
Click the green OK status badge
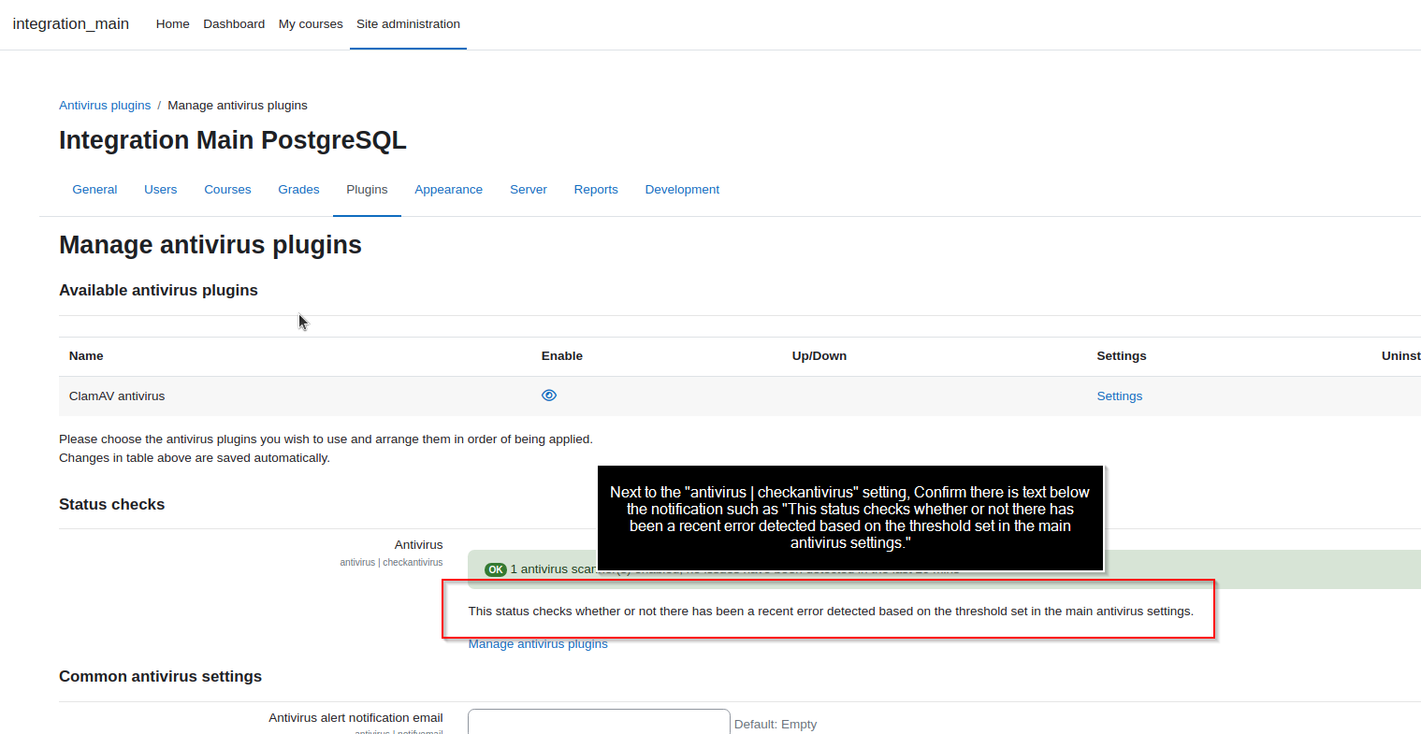pyautogui.click(x=496, y=569)
